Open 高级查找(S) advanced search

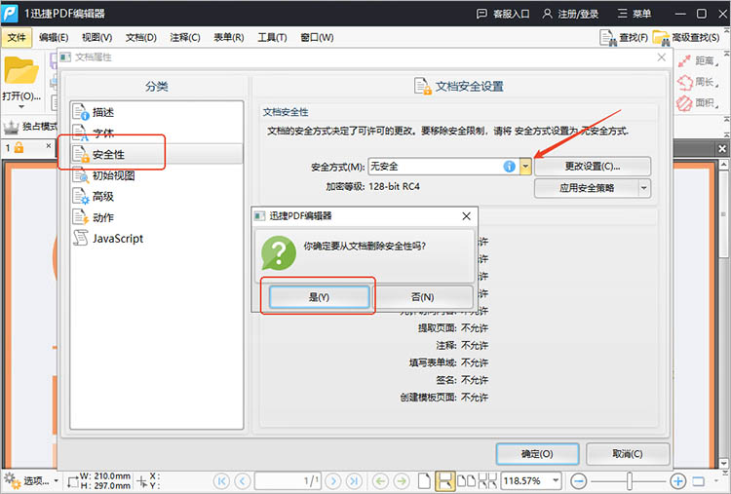686,37
